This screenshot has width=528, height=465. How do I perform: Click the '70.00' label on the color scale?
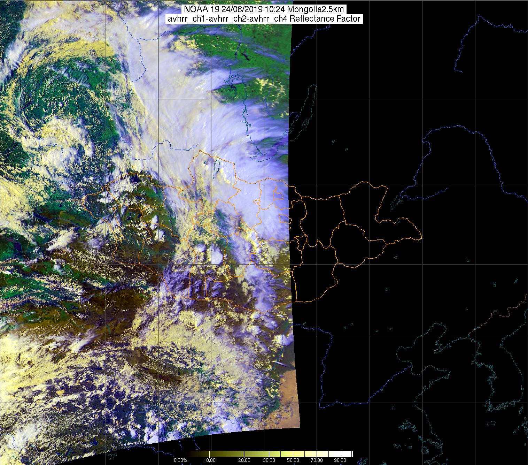pos(316,460)
